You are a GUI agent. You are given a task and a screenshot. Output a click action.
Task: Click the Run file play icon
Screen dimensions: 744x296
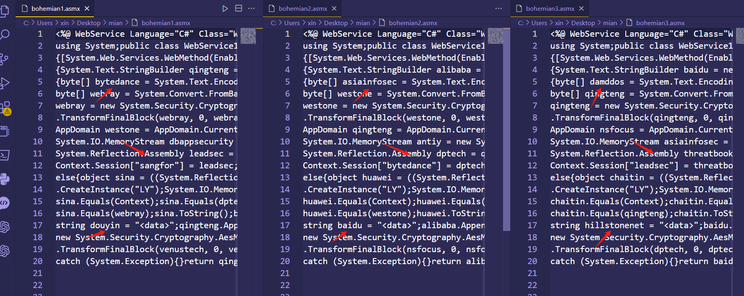pyautogui.click(x=225, y=8)
